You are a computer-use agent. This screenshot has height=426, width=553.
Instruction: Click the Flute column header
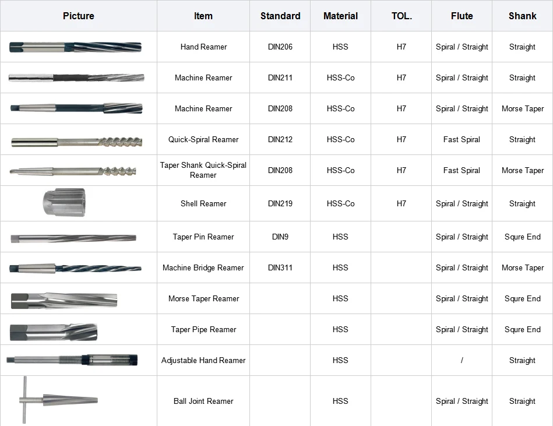point(462,16)
